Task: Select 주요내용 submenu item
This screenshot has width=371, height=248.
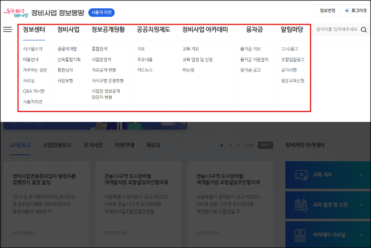Action: [145, 60]
